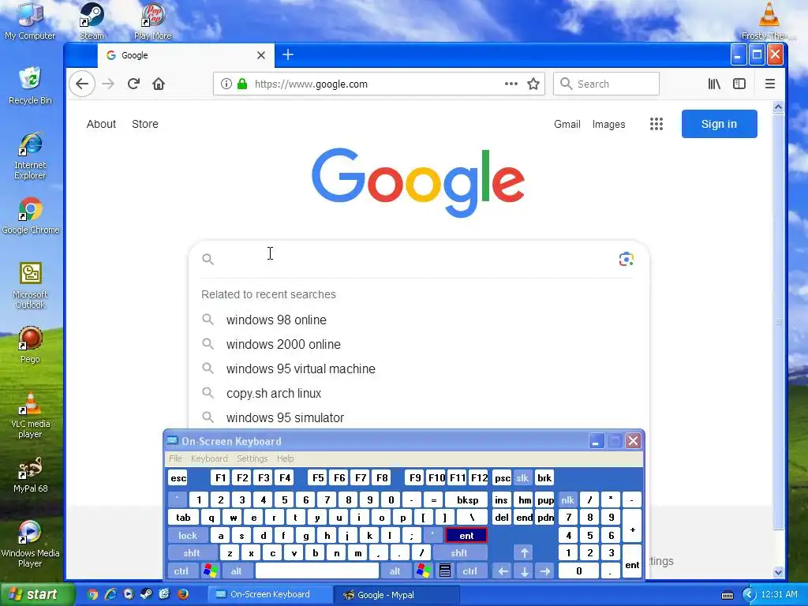Bookmark this page with the star icon
808x606 pixels.
(x=533, y=84)
